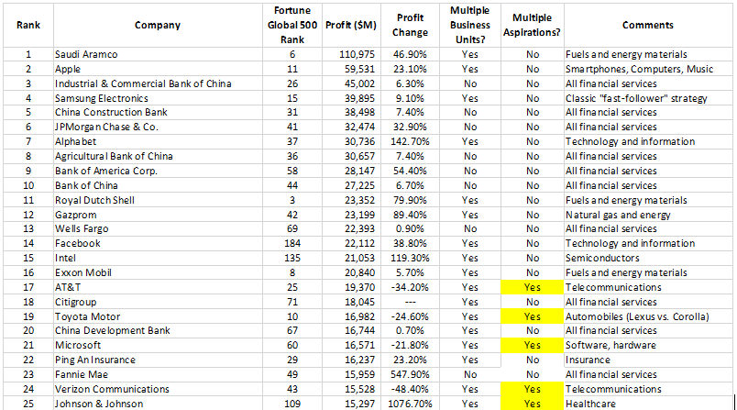Select Apple's profit value 59,531
Screen dimensions: 737x410
(351, 69)
